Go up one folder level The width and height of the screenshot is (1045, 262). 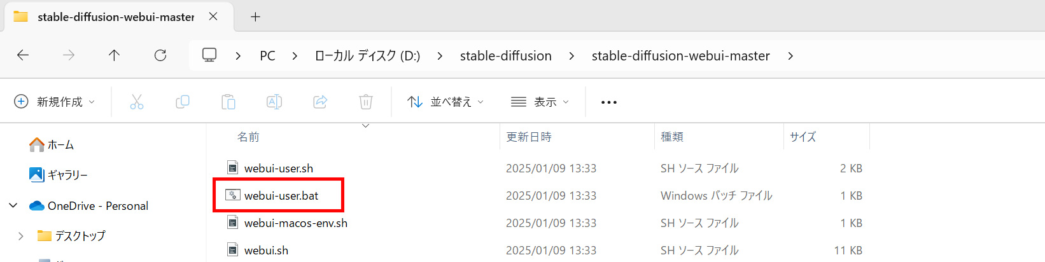tap(115, 56)
